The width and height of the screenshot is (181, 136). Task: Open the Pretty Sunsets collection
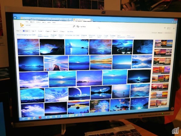click(x=163, y=53)
